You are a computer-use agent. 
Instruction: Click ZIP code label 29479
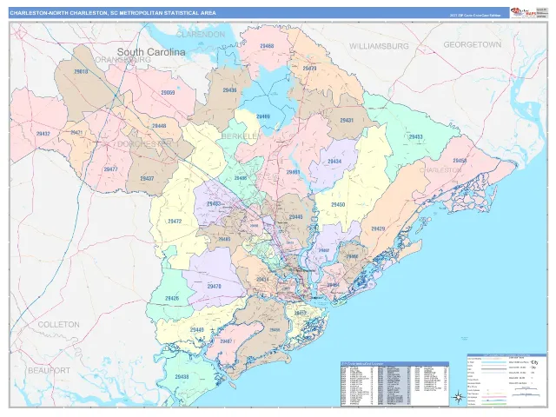[309, 68]
